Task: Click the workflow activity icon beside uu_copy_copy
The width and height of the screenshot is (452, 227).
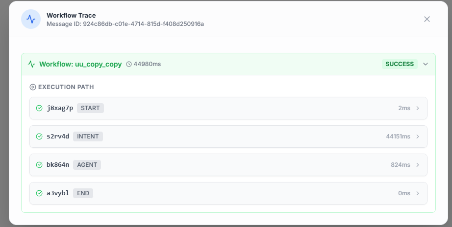Action: [31, 64]
